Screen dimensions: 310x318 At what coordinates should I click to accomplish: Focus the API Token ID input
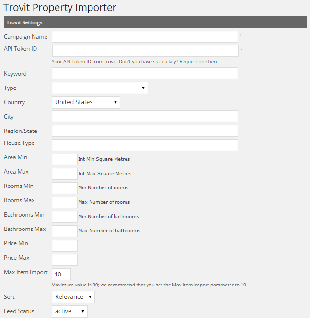click(x=145, y=51)
